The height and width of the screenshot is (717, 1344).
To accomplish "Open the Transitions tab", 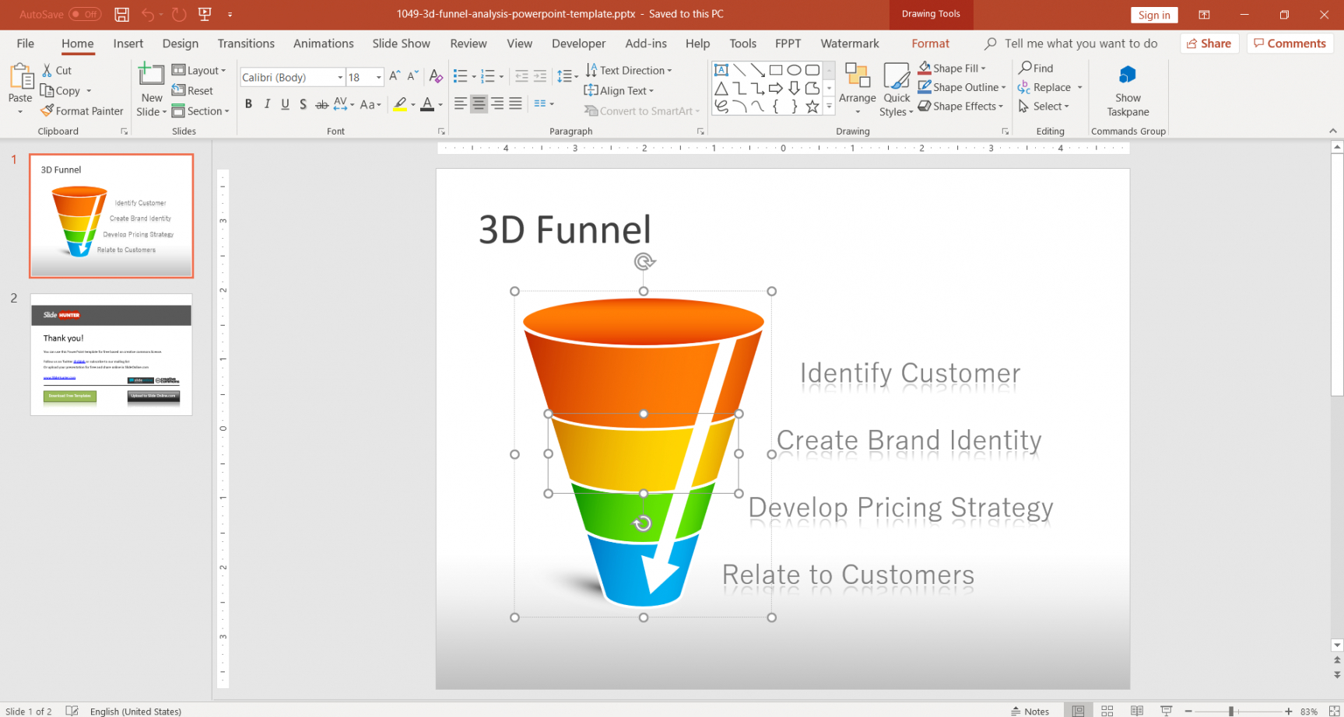I will coord(246,44).
